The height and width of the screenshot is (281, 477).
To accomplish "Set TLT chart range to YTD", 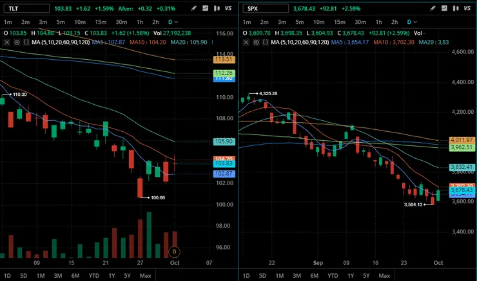I will coord(94,276).
